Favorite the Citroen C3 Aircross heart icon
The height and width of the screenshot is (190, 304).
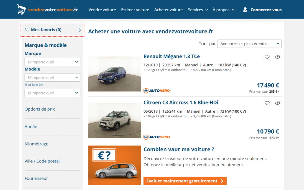pos(267,103)
